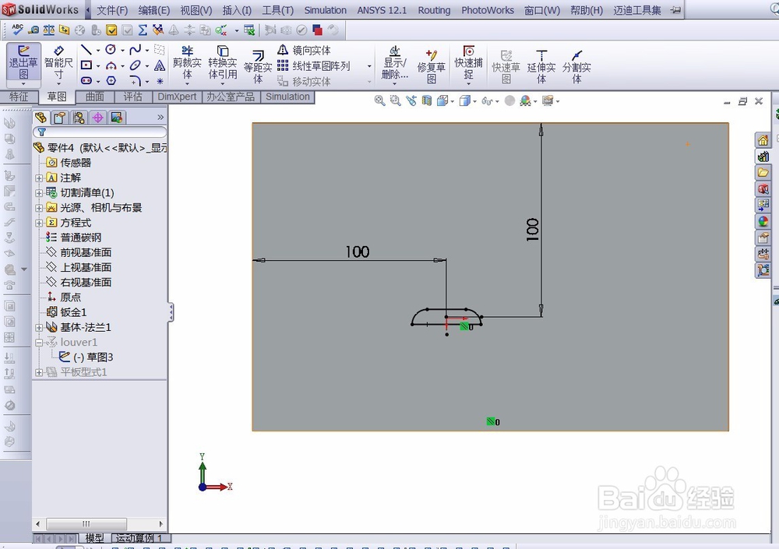This screenshot has width=779, height=549.
Task: Open the PhotoWorks menu
Action: [488, 10]
